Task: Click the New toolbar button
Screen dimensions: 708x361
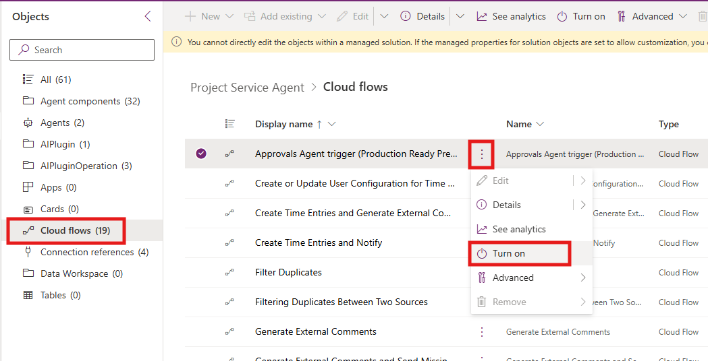Action: 202,17
